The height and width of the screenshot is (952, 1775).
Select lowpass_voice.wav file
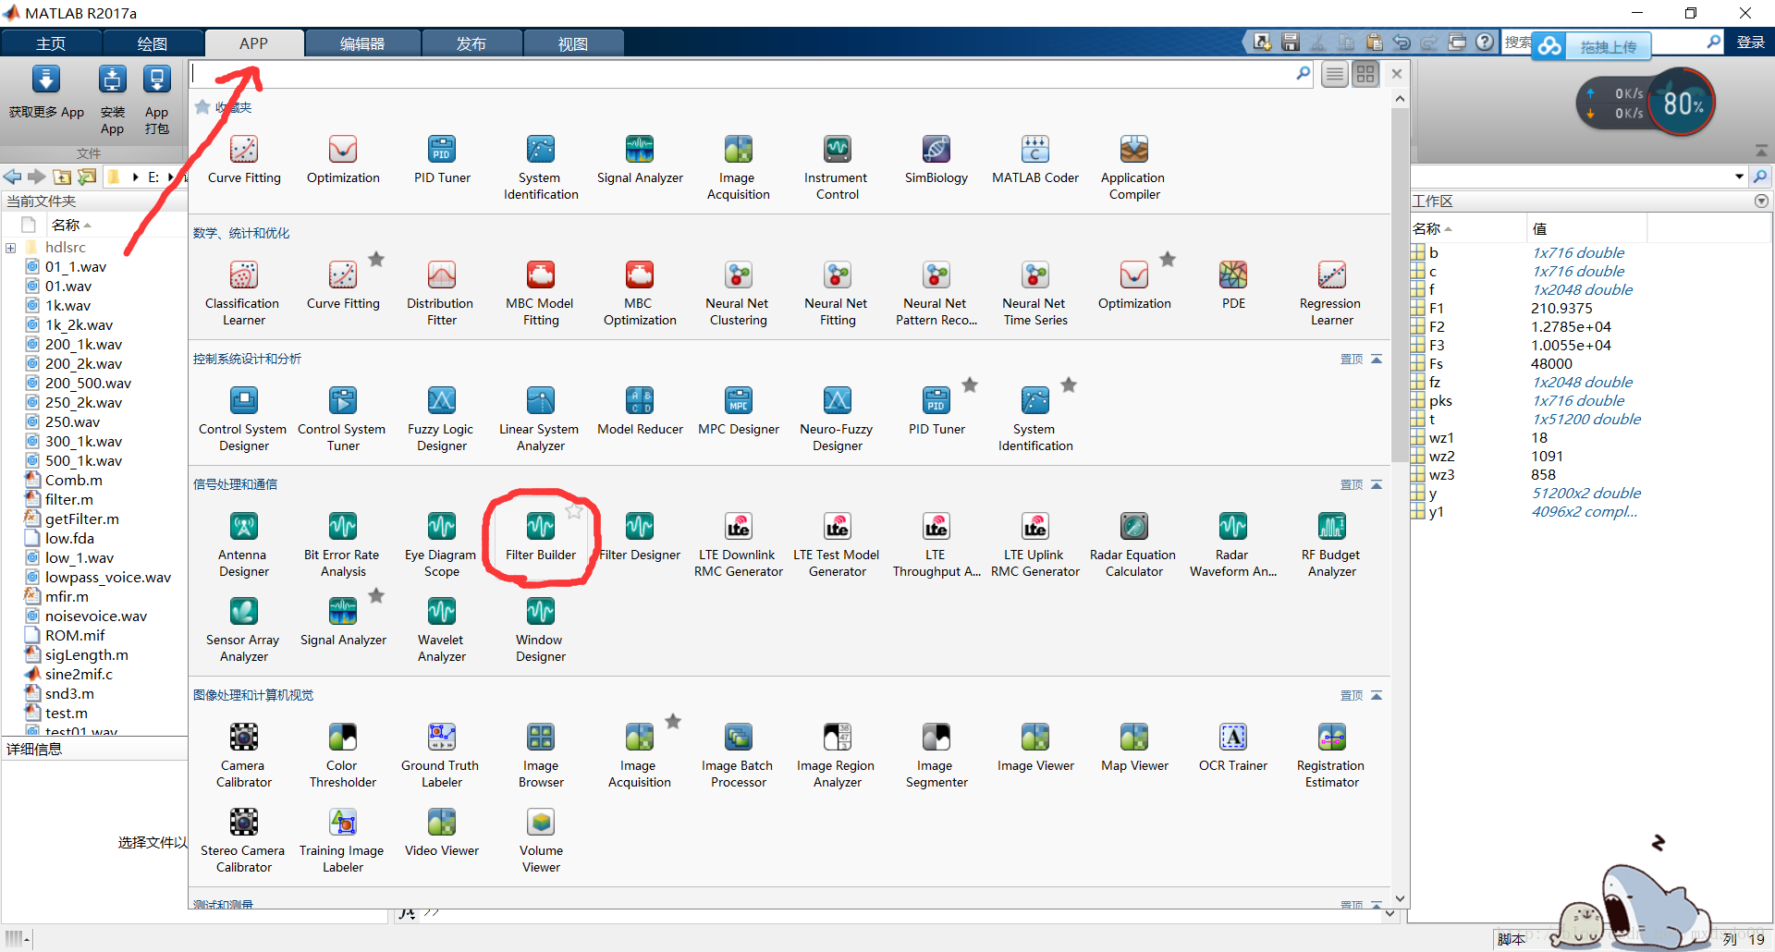click(x=107, y=577)
